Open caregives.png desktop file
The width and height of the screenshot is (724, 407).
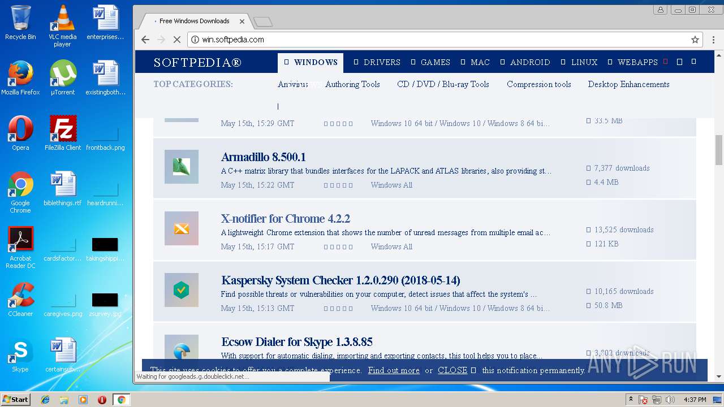click(63, 304)
